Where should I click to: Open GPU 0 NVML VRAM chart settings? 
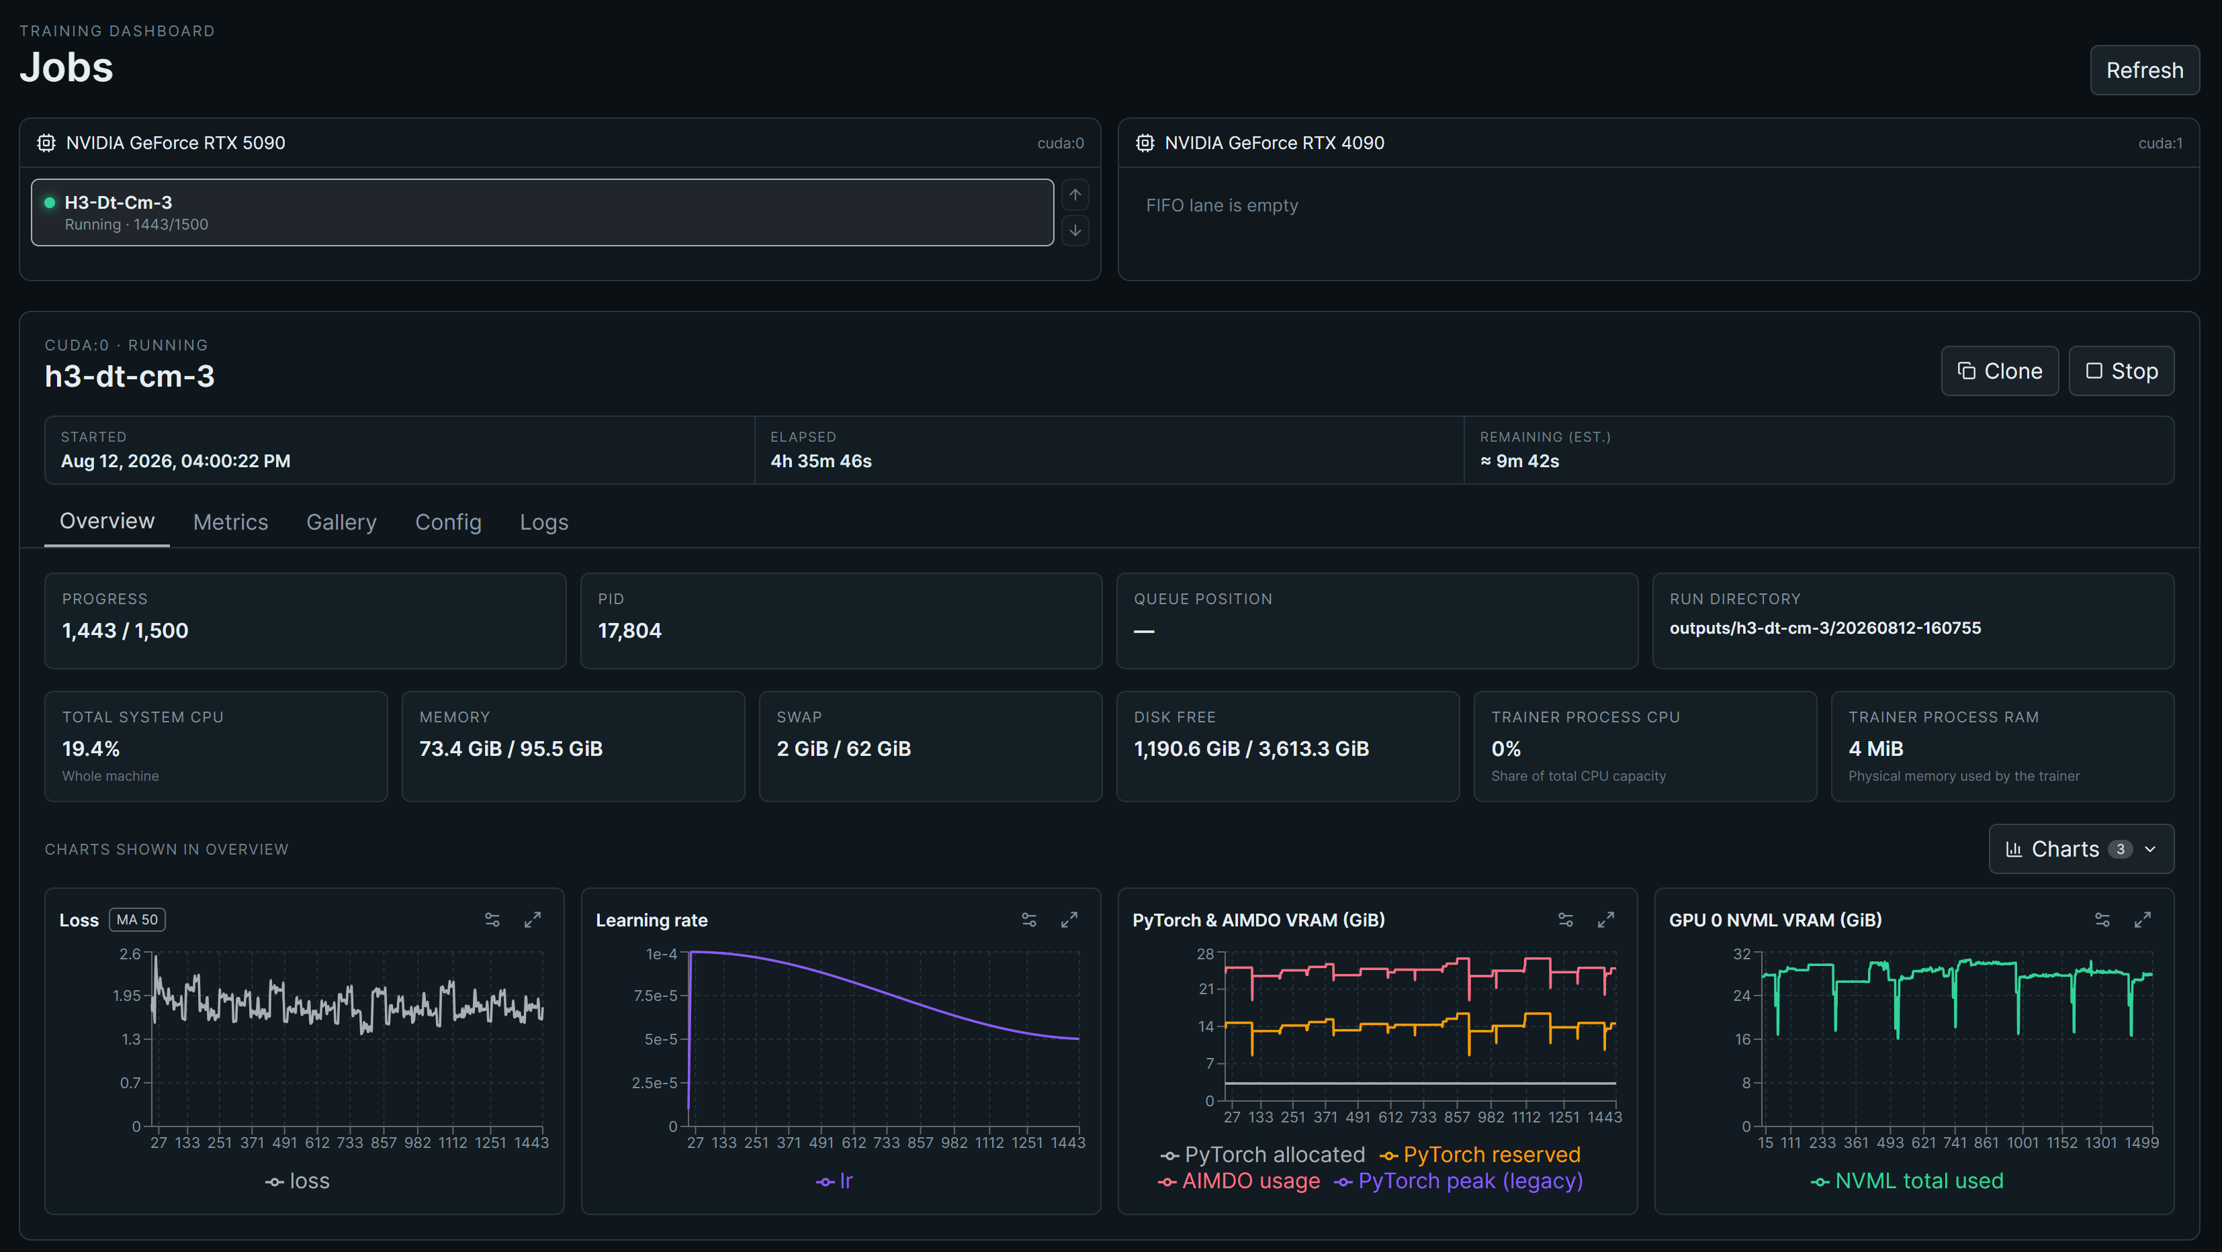(2102, 920)
